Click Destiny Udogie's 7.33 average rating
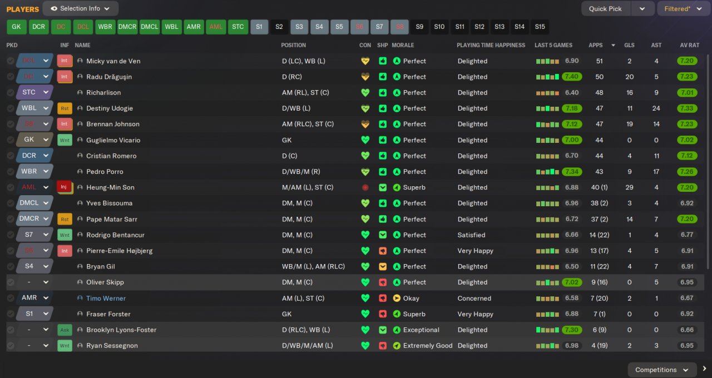Screen dimensions: 712x378 (688, 108)
